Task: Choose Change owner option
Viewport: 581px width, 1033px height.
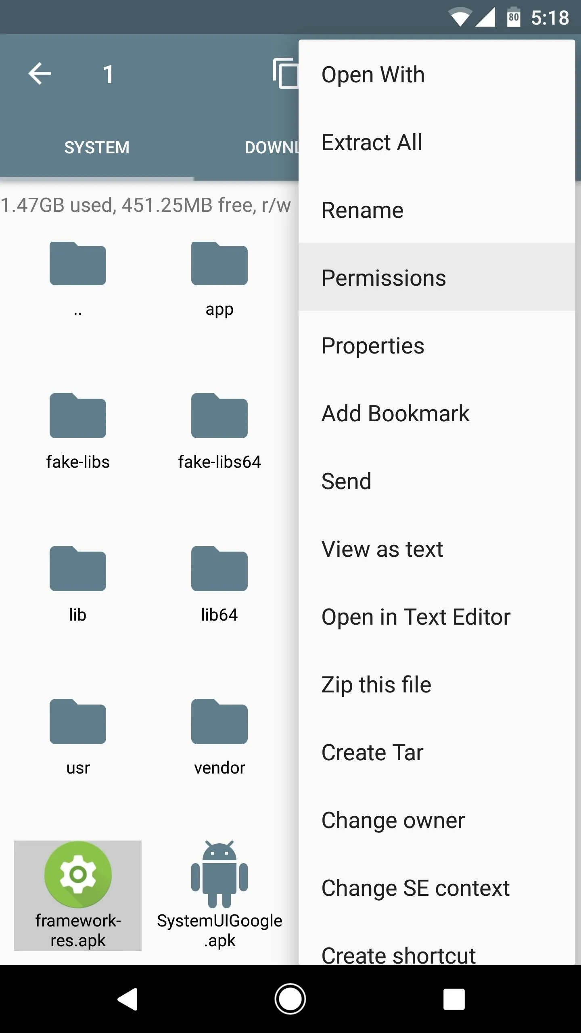Action: tap(437, 820)
